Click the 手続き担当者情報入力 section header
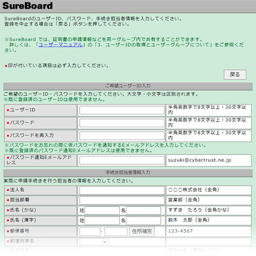The height and width of the screenshot is (256, 256). coord(128,173)
